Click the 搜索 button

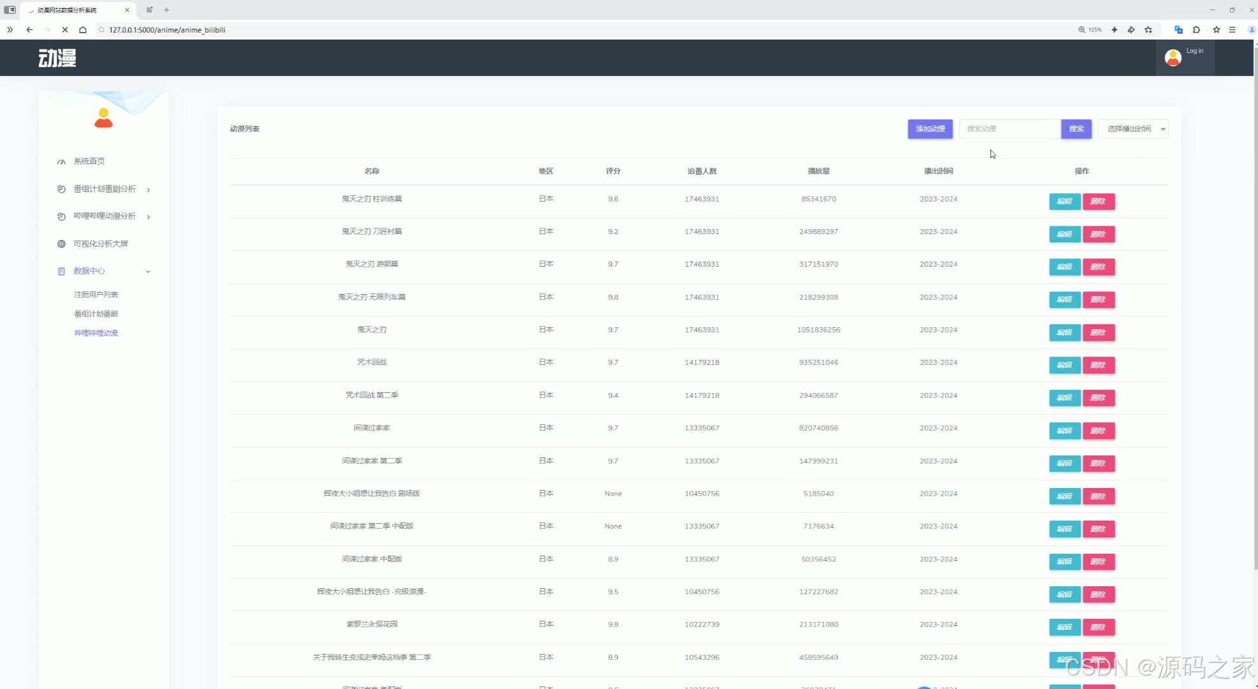(x=1076, y=129)
